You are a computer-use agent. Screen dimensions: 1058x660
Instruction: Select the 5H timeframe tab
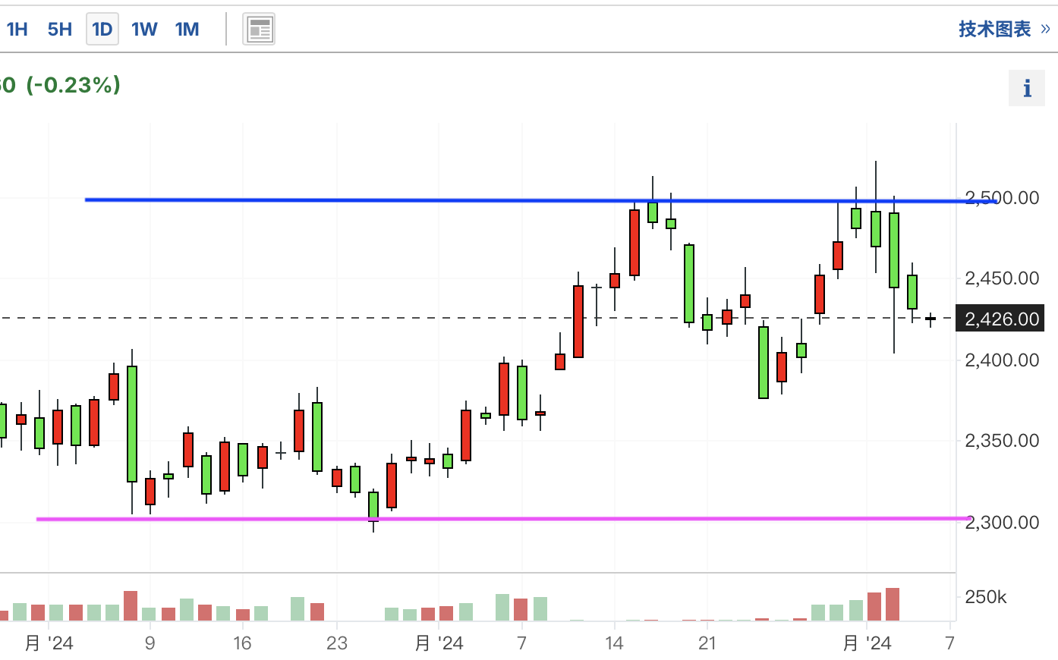pyautogui.click(x=60, y=30)
